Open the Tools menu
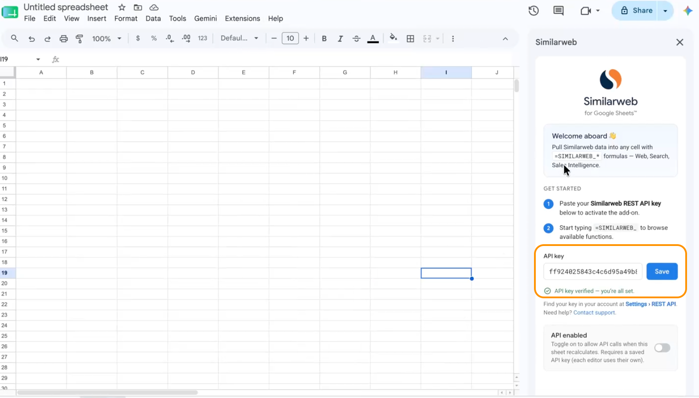Viewport: 699px width, 398px height. pos(177,19)
